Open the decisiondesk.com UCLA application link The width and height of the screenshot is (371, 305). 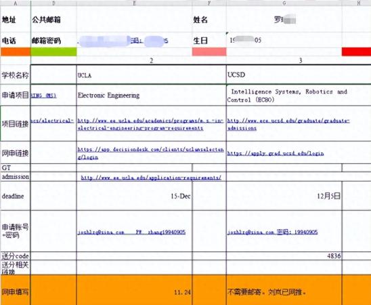click(x=151, y=153)
